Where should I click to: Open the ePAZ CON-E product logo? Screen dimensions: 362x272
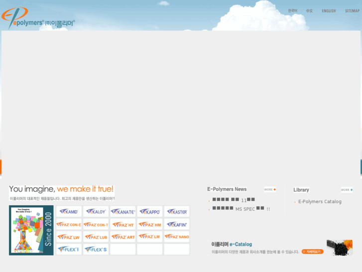pos(69,224)
